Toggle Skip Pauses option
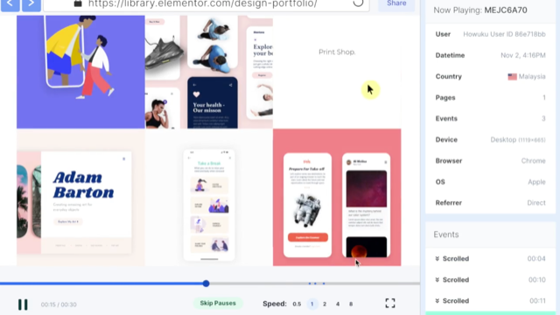 point(218,304)
